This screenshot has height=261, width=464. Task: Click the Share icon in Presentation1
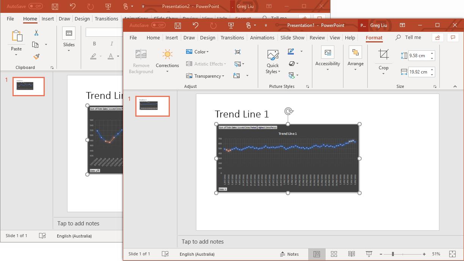click(x=437, y=38)
